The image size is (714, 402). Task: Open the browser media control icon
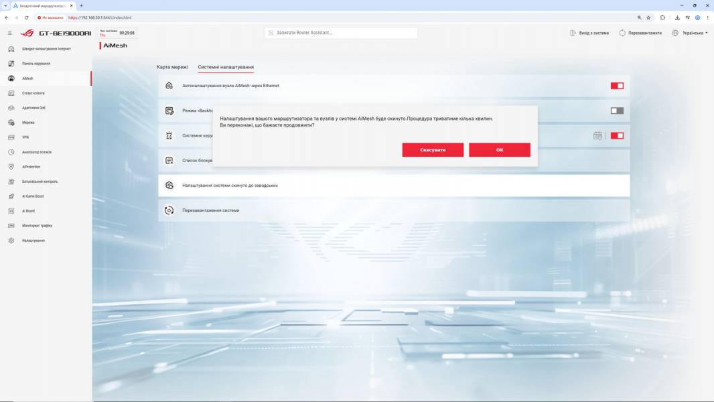(x=687, y=18)
